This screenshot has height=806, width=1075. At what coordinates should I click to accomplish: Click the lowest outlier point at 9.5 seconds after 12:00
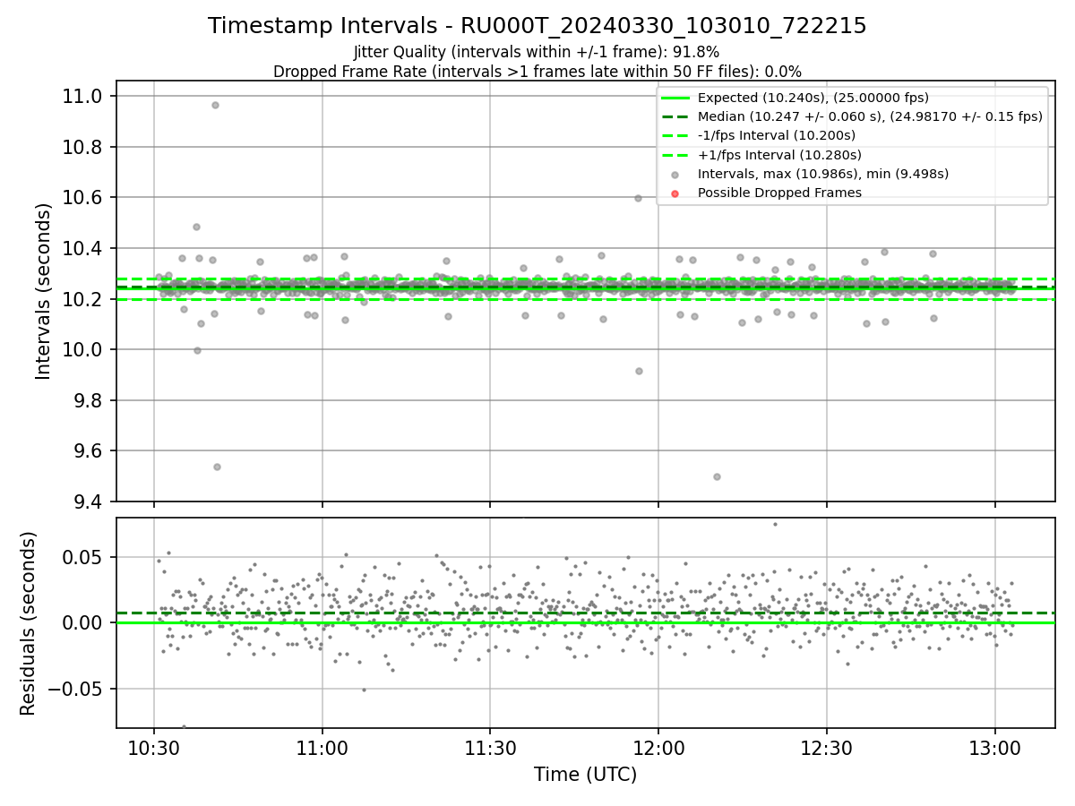click(717, 476)
